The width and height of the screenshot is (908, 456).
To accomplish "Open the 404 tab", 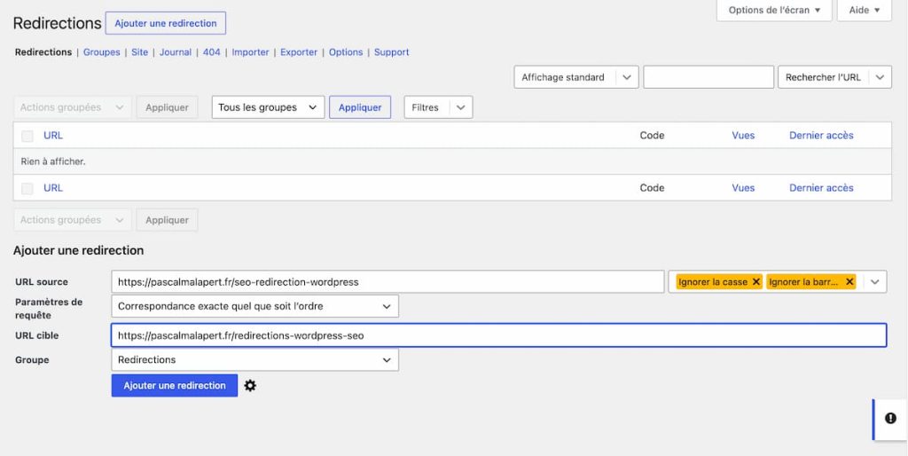I will coord(211,52).
